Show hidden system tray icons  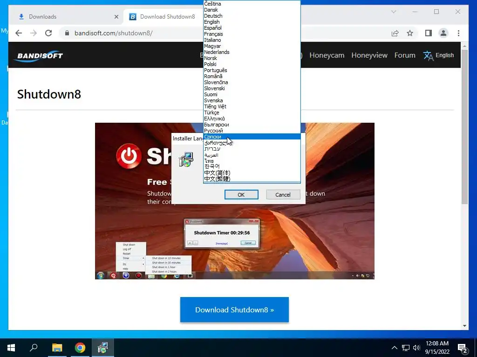[x=394, y=348]
